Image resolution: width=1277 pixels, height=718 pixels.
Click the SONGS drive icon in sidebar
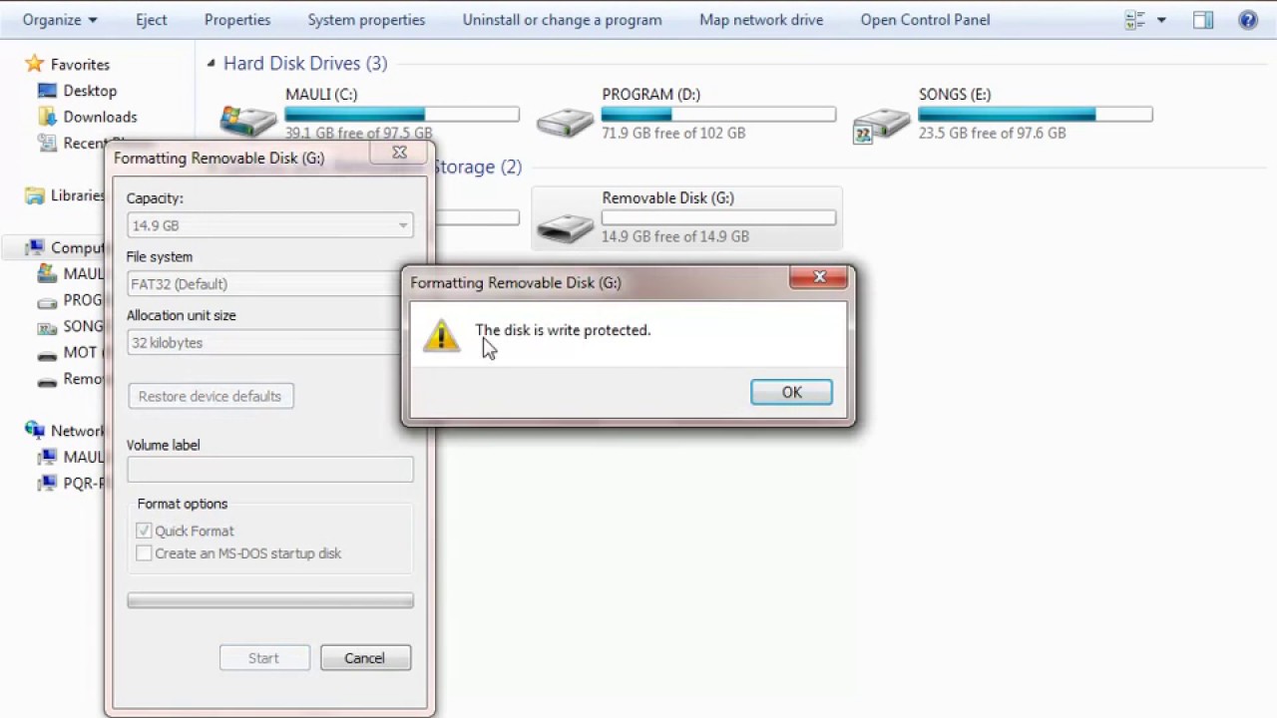coord(47,326)
